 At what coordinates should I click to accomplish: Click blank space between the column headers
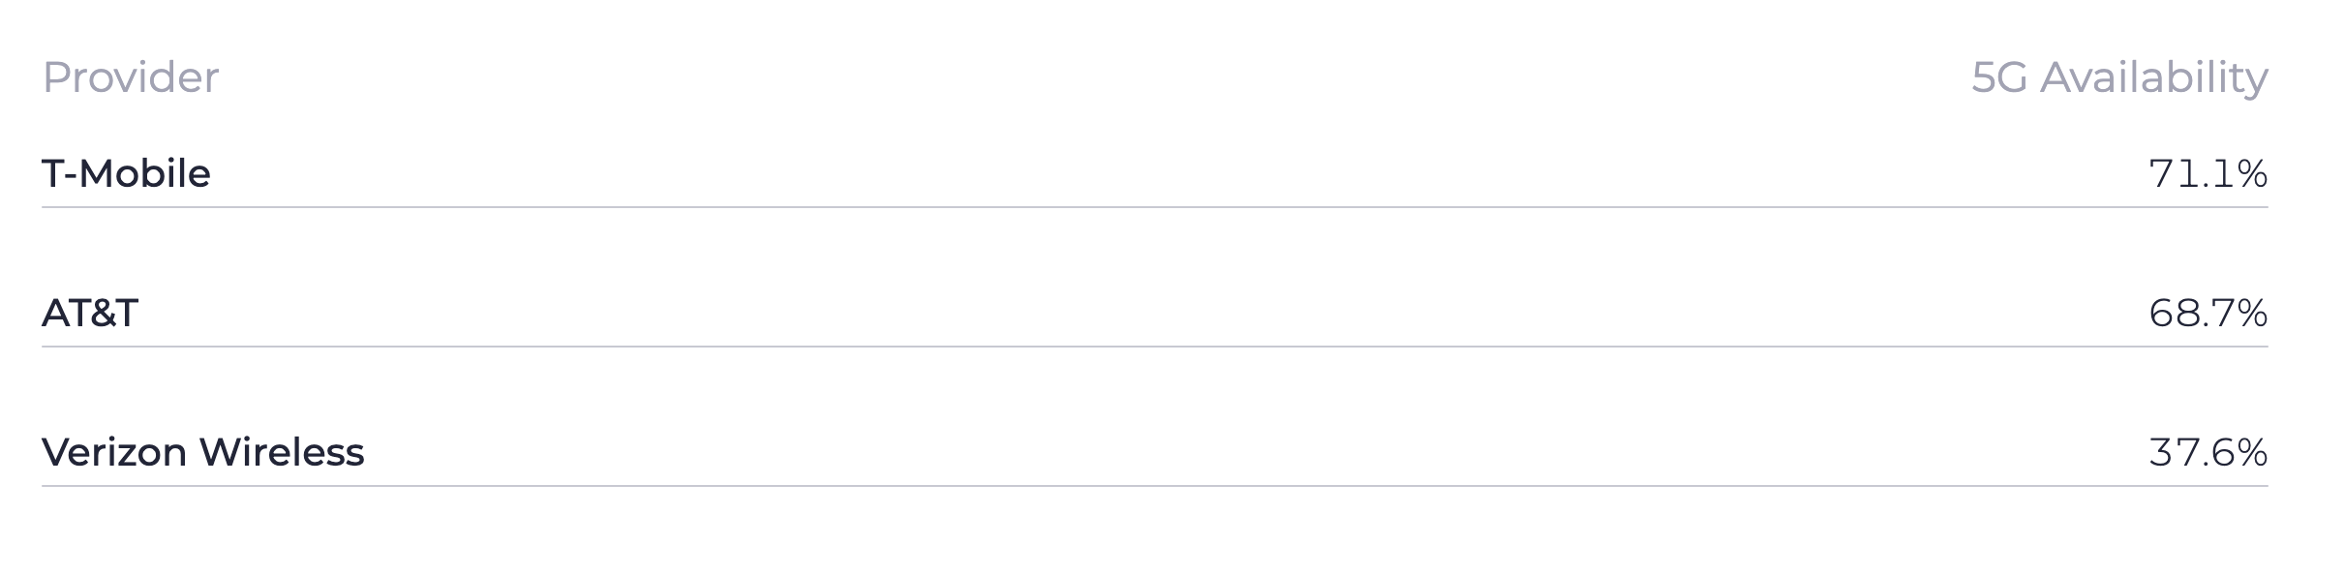(1094, 77)
